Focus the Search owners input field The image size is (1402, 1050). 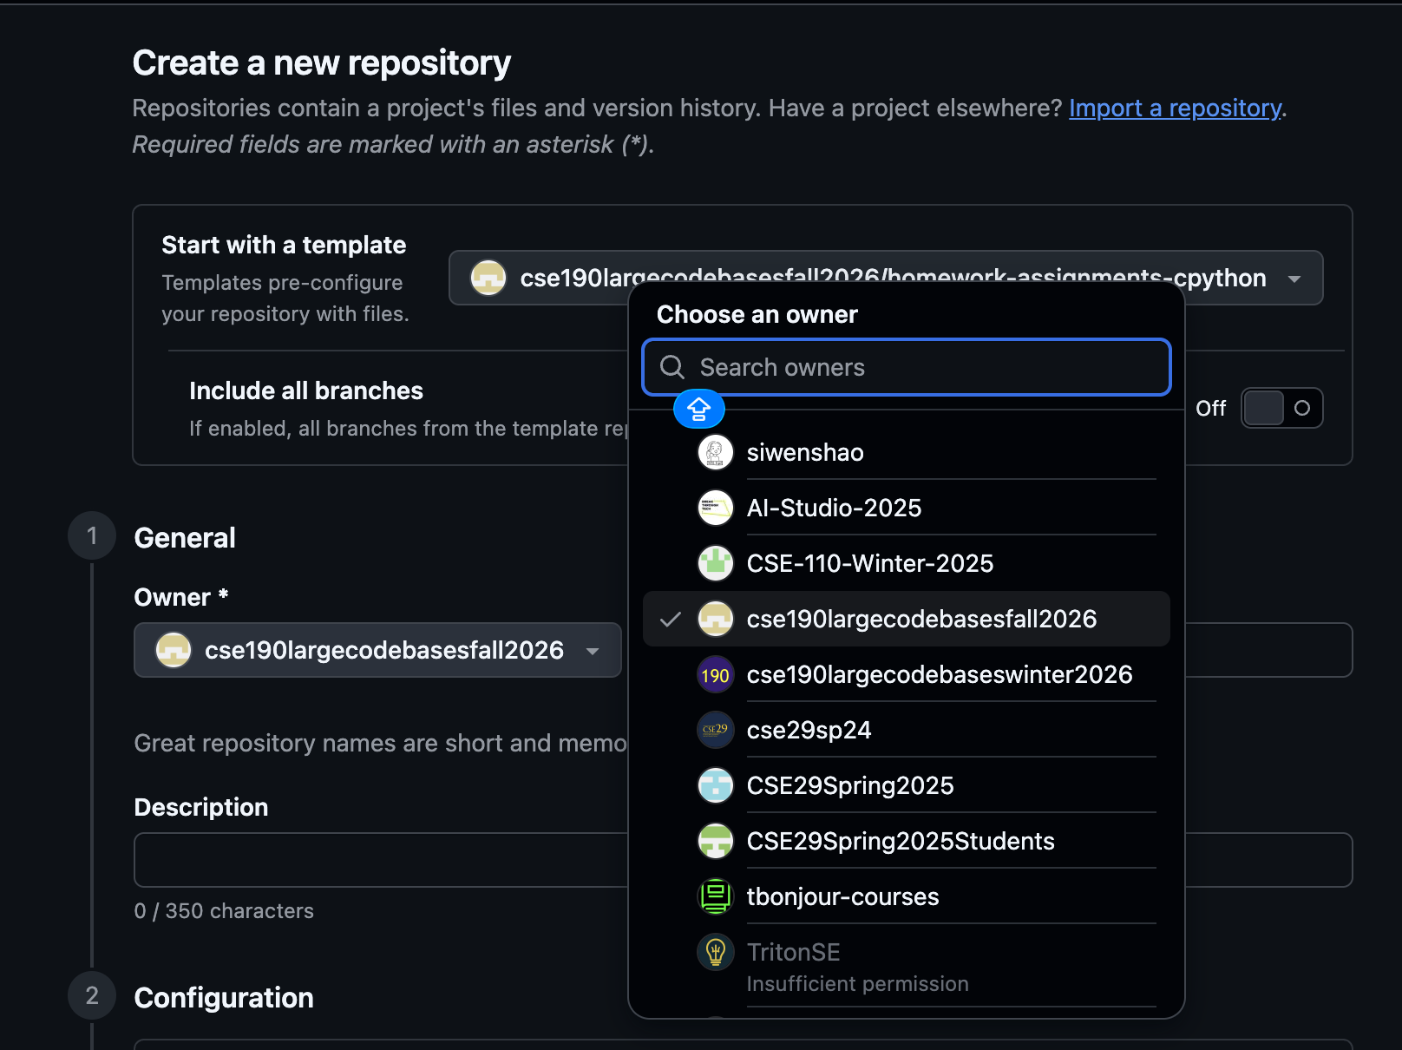[x=907, y=367]
